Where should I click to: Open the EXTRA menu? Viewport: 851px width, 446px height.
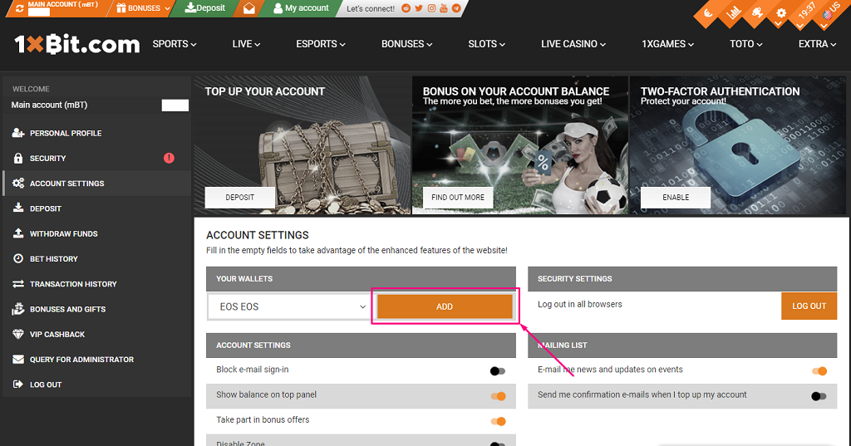(817, 44)
